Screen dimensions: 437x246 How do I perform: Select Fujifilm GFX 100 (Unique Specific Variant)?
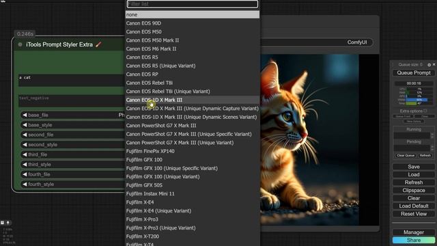[x=193, y=168]
